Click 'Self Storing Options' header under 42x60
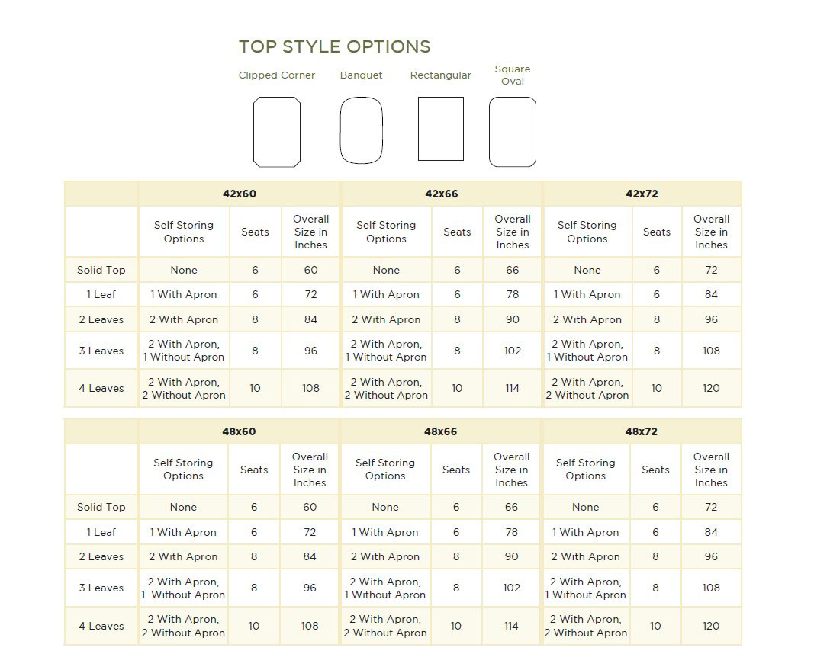The height and width of the screenshot is (654, 814). click(x=184, y=232)
